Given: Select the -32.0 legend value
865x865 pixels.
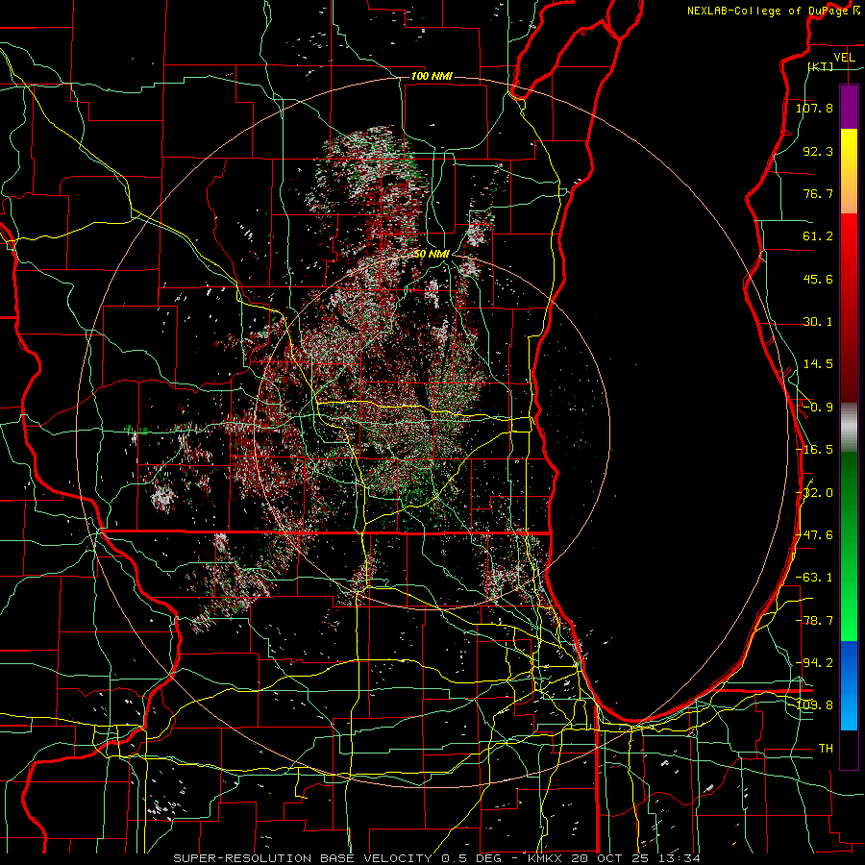Looking at the screenshot, I should [x=814, y=493].
